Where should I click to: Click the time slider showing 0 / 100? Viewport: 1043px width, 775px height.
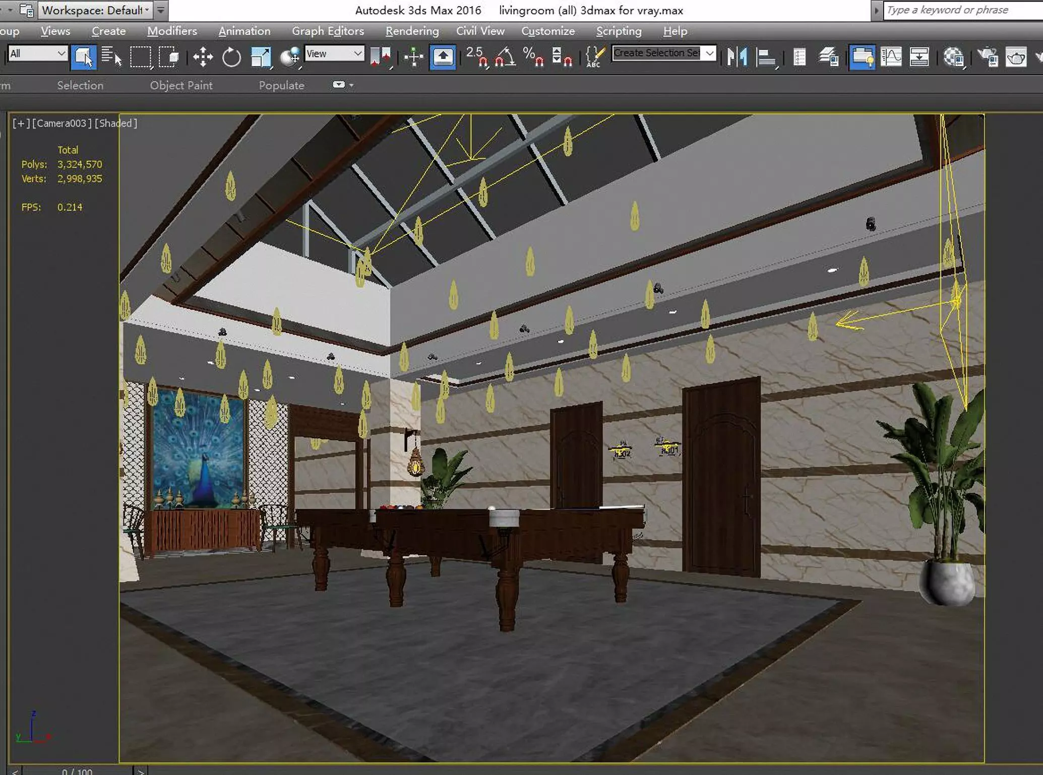click(77, 771)
